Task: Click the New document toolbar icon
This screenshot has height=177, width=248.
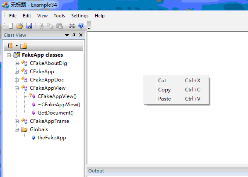Action: click(11, 26)
